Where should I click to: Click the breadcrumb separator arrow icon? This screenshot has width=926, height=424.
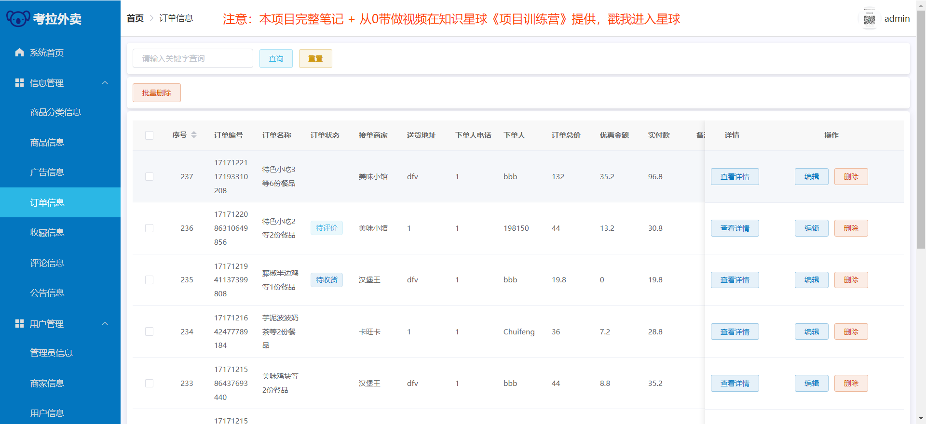click(151, 18)
